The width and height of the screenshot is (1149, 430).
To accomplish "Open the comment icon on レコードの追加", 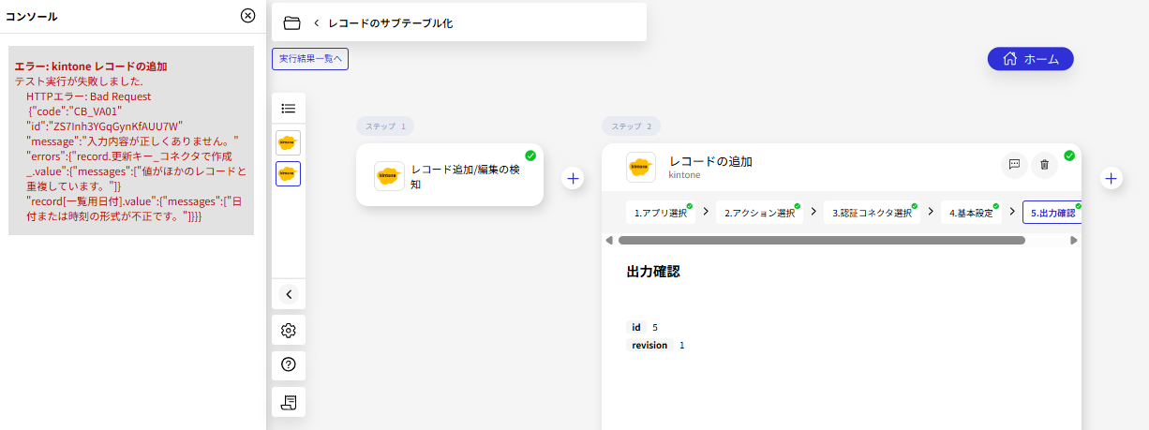I will click(x=1014, y=165).
